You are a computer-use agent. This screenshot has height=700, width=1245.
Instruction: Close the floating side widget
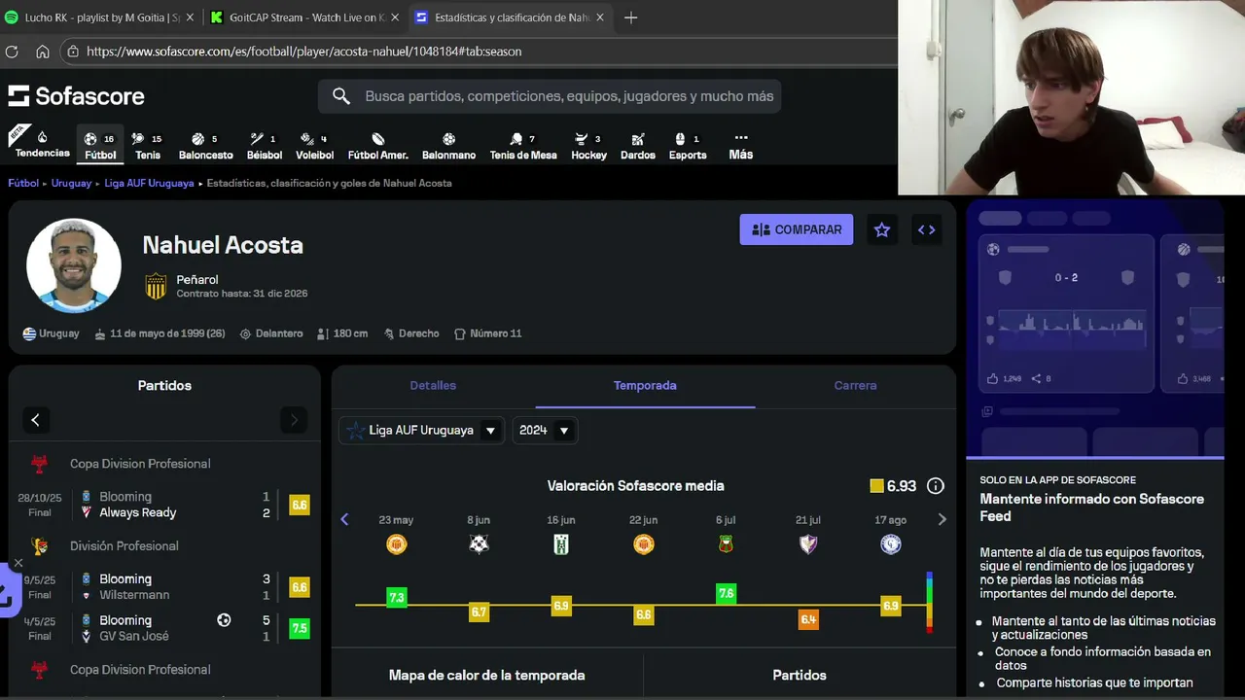[x=18, y=563]
